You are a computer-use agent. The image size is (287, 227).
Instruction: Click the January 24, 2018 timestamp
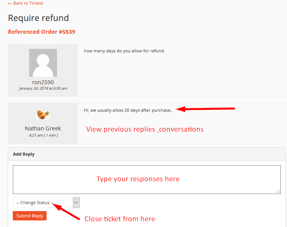point(43,88)
